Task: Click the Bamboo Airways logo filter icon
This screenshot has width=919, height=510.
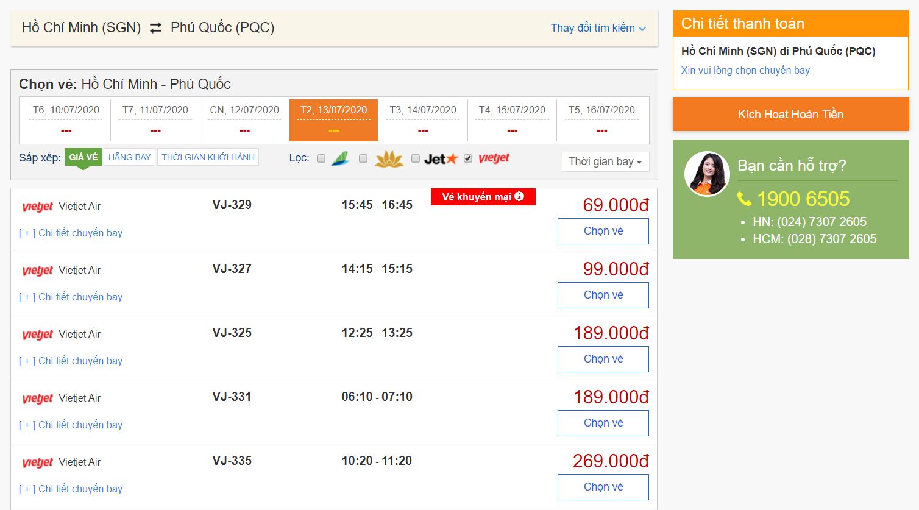Action: (x=340, y=158)
